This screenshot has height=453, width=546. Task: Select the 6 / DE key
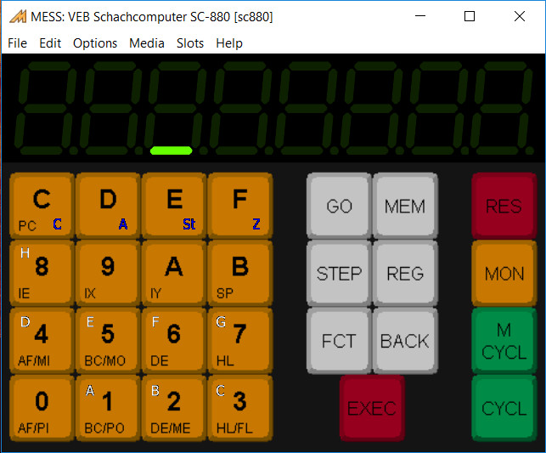(x=174, y=341)
